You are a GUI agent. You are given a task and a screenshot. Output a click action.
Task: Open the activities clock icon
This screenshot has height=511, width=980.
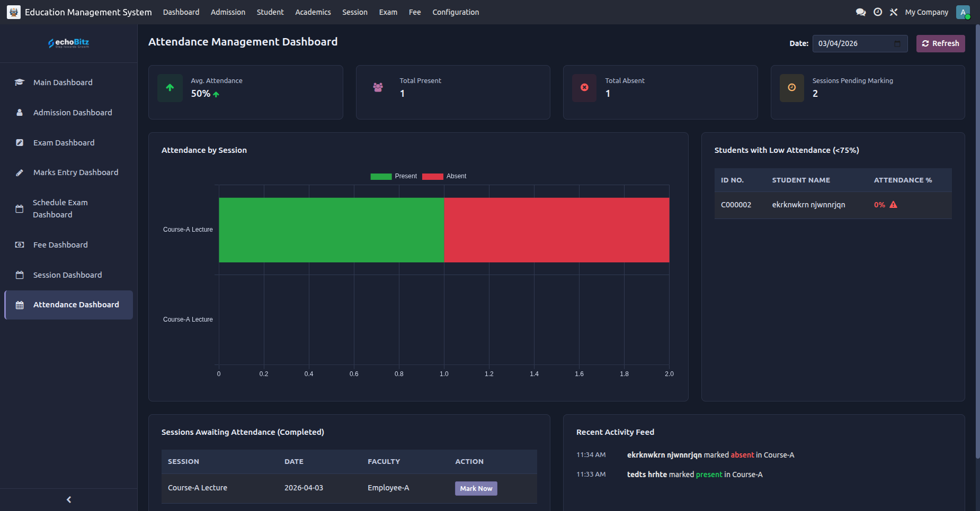coord(878,12)
